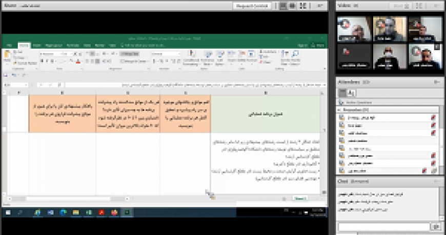Viewport: 446px width, 235px height.
Task: Click the Tell me search box
Action: [142, 45]
